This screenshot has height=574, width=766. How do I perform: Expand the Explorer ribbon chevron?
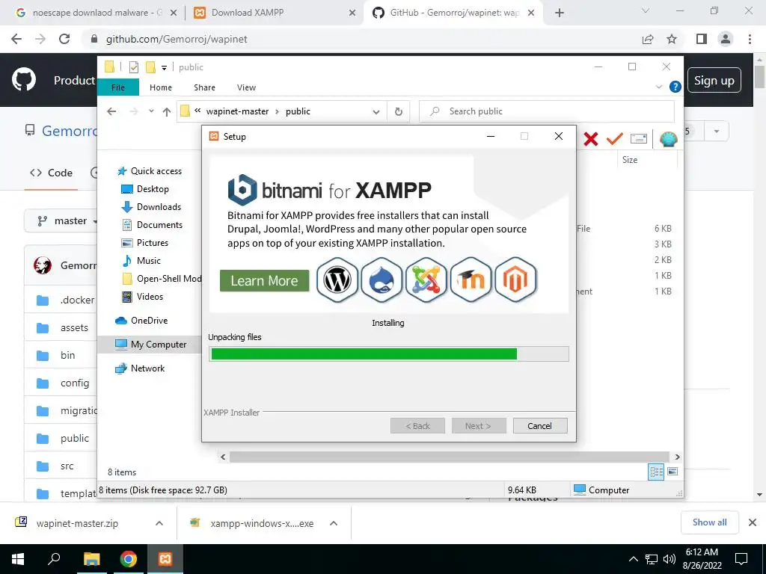coord(658,87)
